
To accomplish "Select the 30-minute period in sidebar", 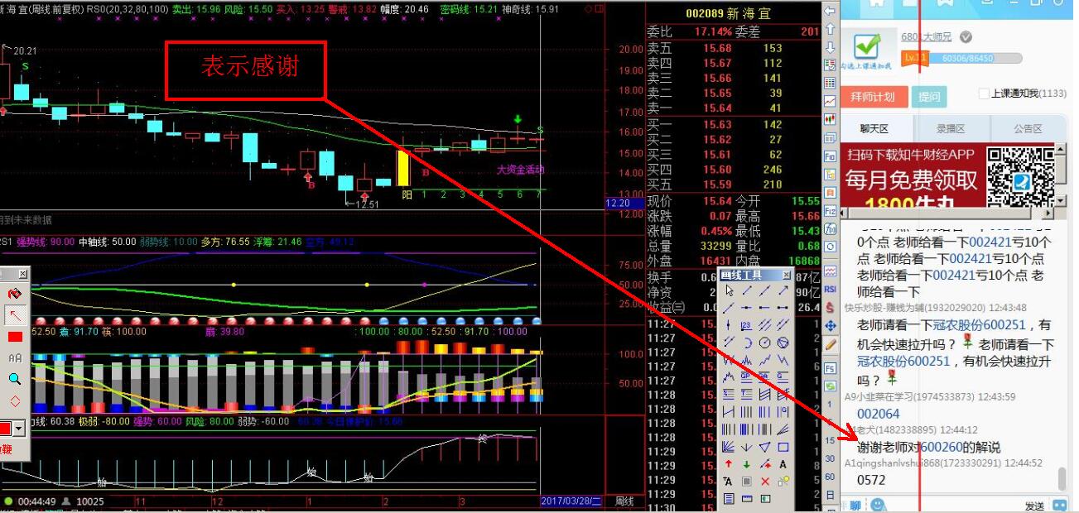I will coord(830,458).
